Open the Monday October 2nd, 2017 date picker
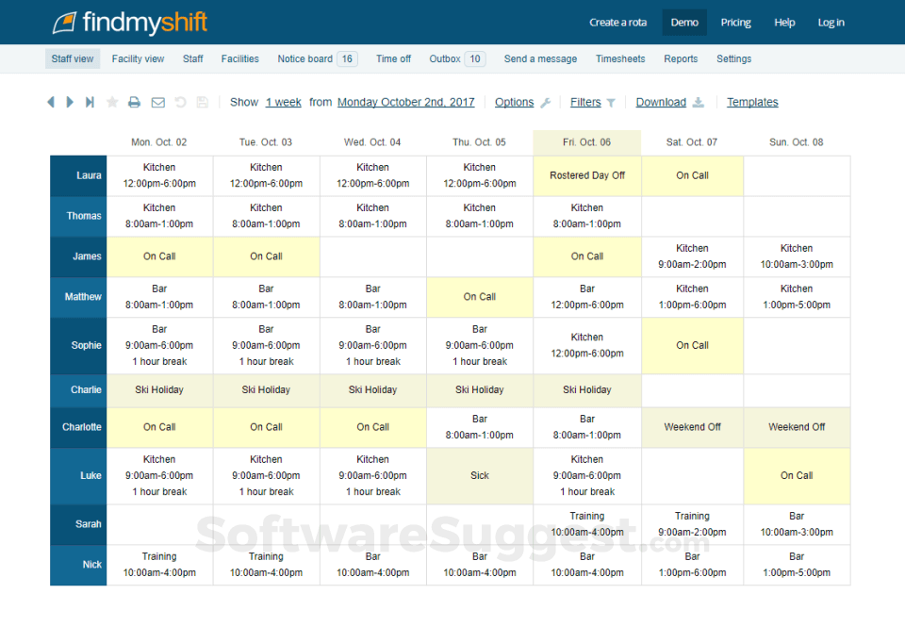Screen dimensions: 905x627 pyautogui.click(x=405, y=102)
